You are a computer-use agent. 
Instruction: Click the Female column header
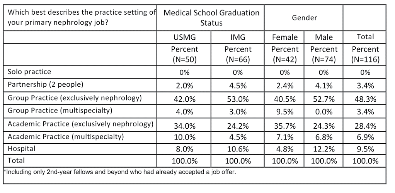click(x=285, y=37)
